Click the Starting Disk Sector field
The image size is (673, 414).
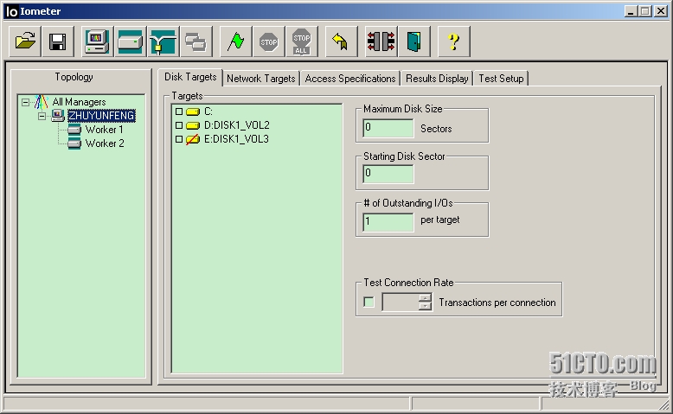click(x=388, y=175)
